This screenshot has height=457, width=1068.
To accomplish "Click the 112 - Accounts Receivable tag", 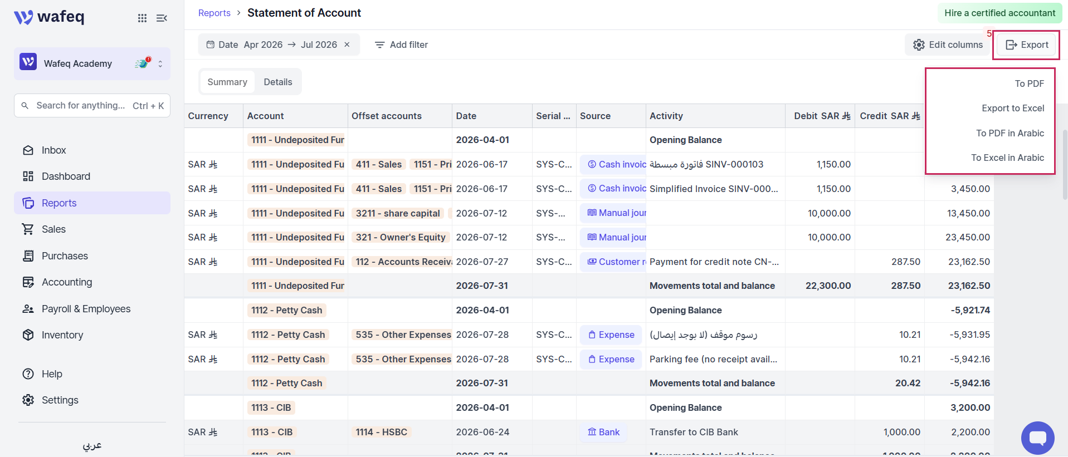I will pos(402,262).
